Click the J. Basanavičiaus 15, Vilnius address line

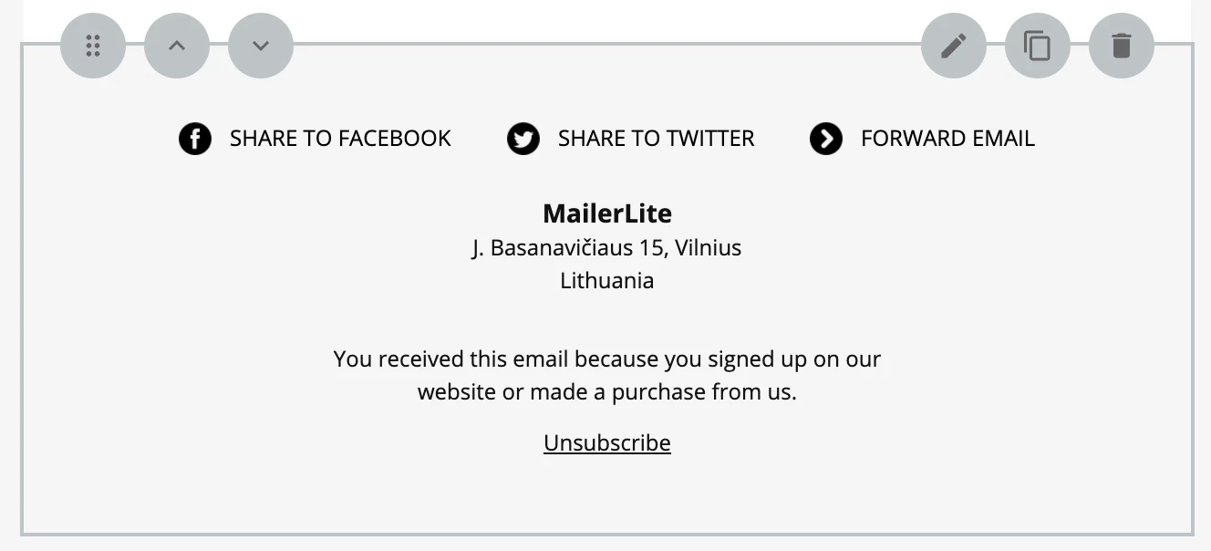point(607,248)
